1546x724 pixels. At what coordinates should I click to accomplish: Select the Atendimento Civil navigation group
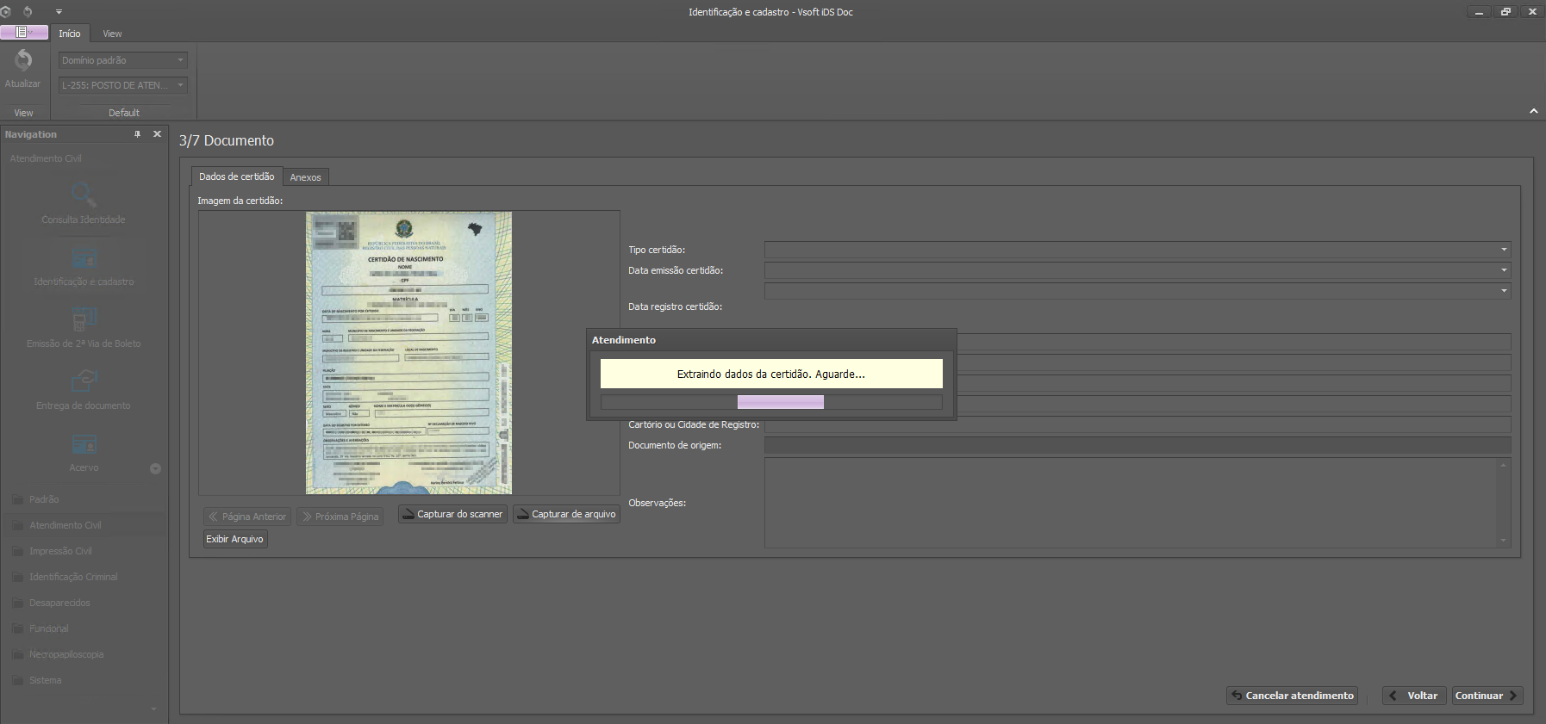(x=84, y=525)
